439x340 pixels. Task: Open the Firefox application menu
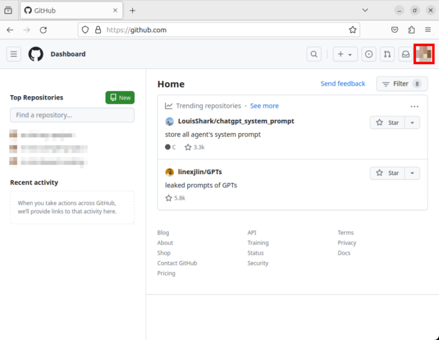tap(427, 29)
